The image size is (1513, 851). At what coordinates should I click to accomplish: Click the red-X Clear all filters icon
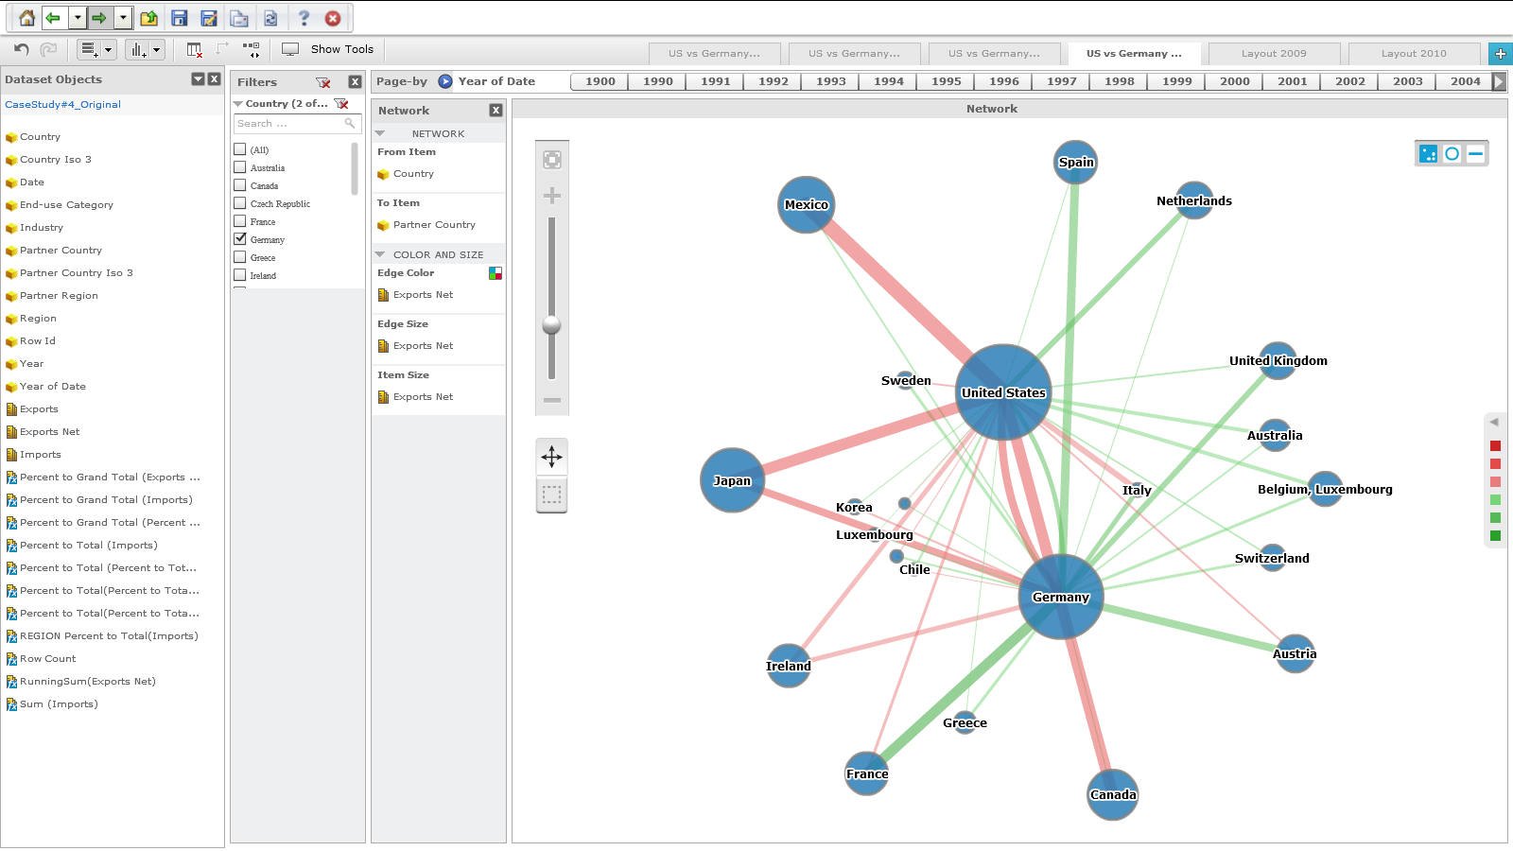323,82
